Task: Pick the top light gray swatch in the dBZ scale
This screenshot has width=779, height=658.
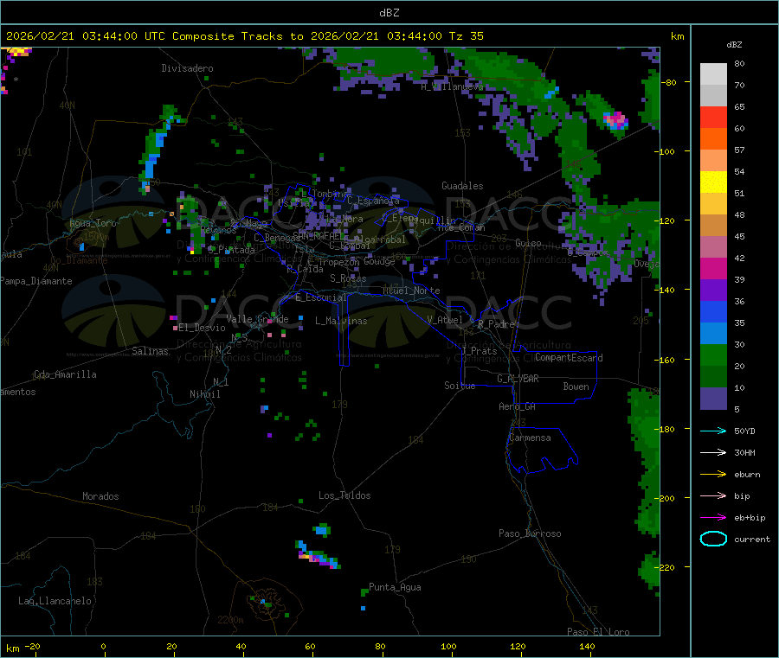Action: 713,74
